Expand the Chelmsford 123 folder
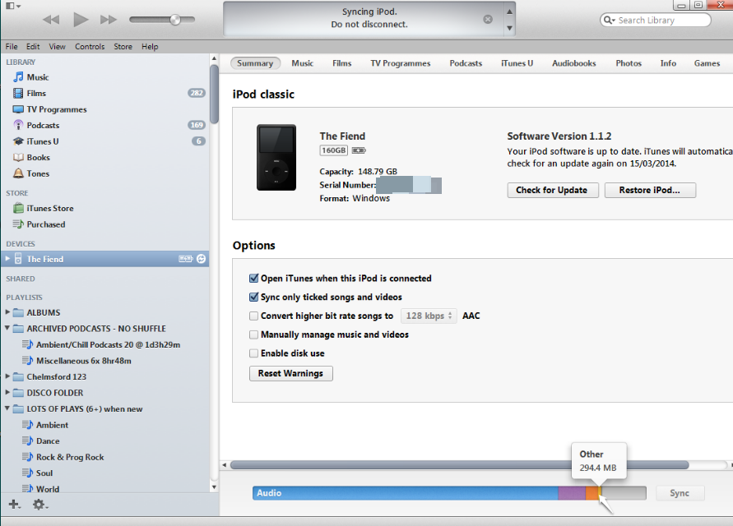Viewport: 733px width, 526px height. 7,376
